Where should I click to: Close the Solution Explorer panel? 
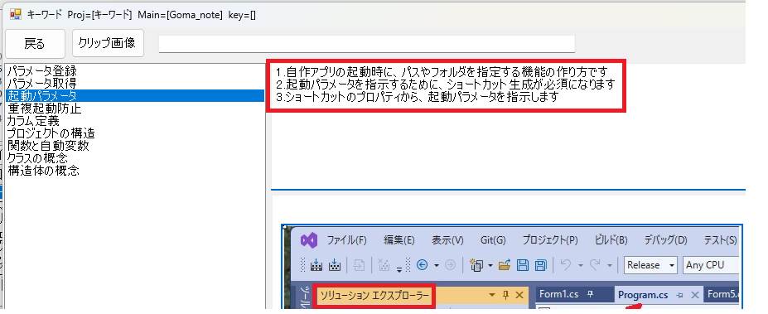click(519, 295)
